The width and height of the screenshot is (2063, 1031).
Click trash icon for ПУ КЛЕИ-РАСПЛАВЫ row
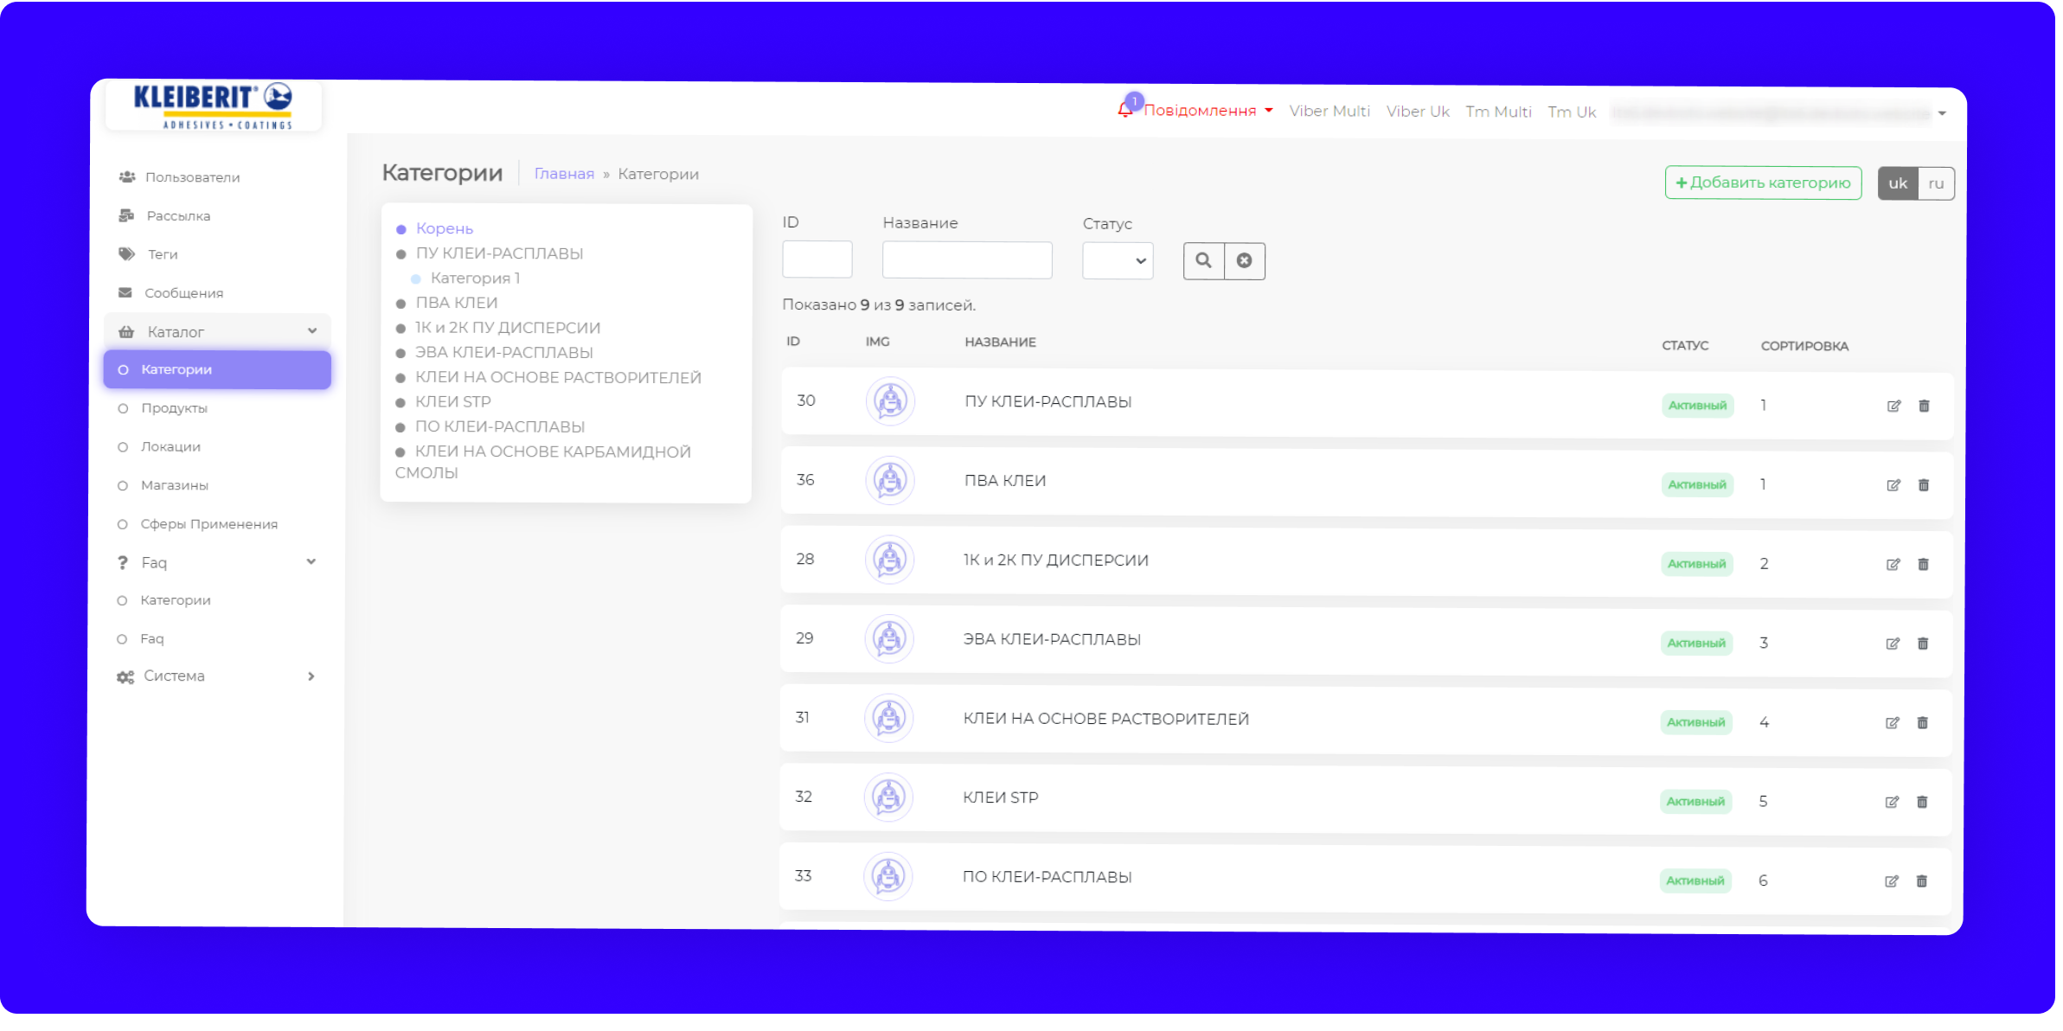(1924, 406)
